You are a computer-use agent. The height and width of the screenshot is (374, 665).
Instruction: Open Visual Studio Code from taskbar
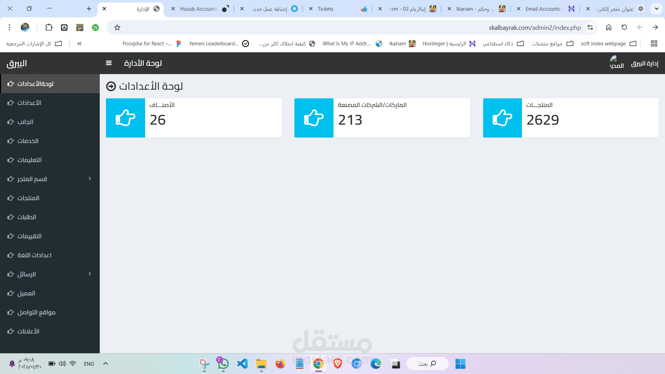[x=242, y=364]
